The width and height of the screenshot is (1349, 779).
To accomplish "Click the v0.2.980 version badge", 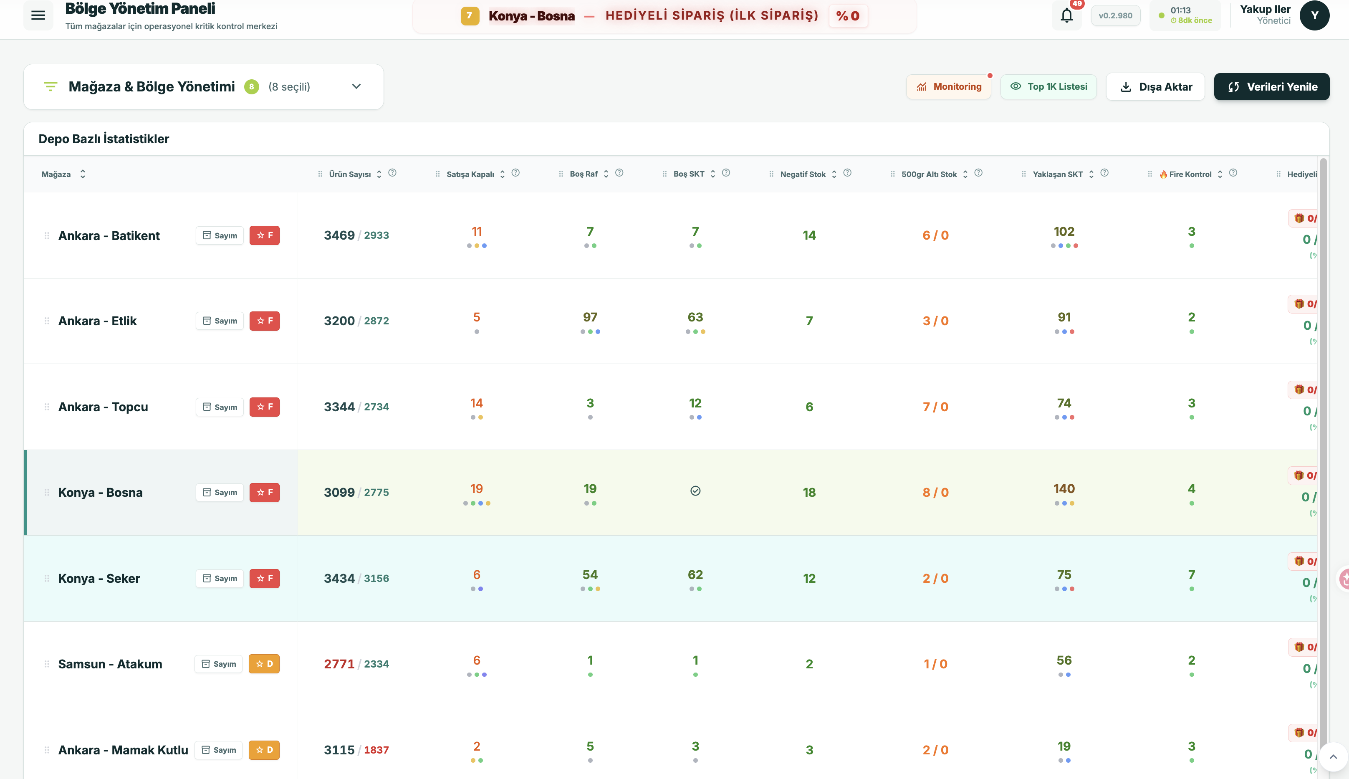I will (1115, 15).
